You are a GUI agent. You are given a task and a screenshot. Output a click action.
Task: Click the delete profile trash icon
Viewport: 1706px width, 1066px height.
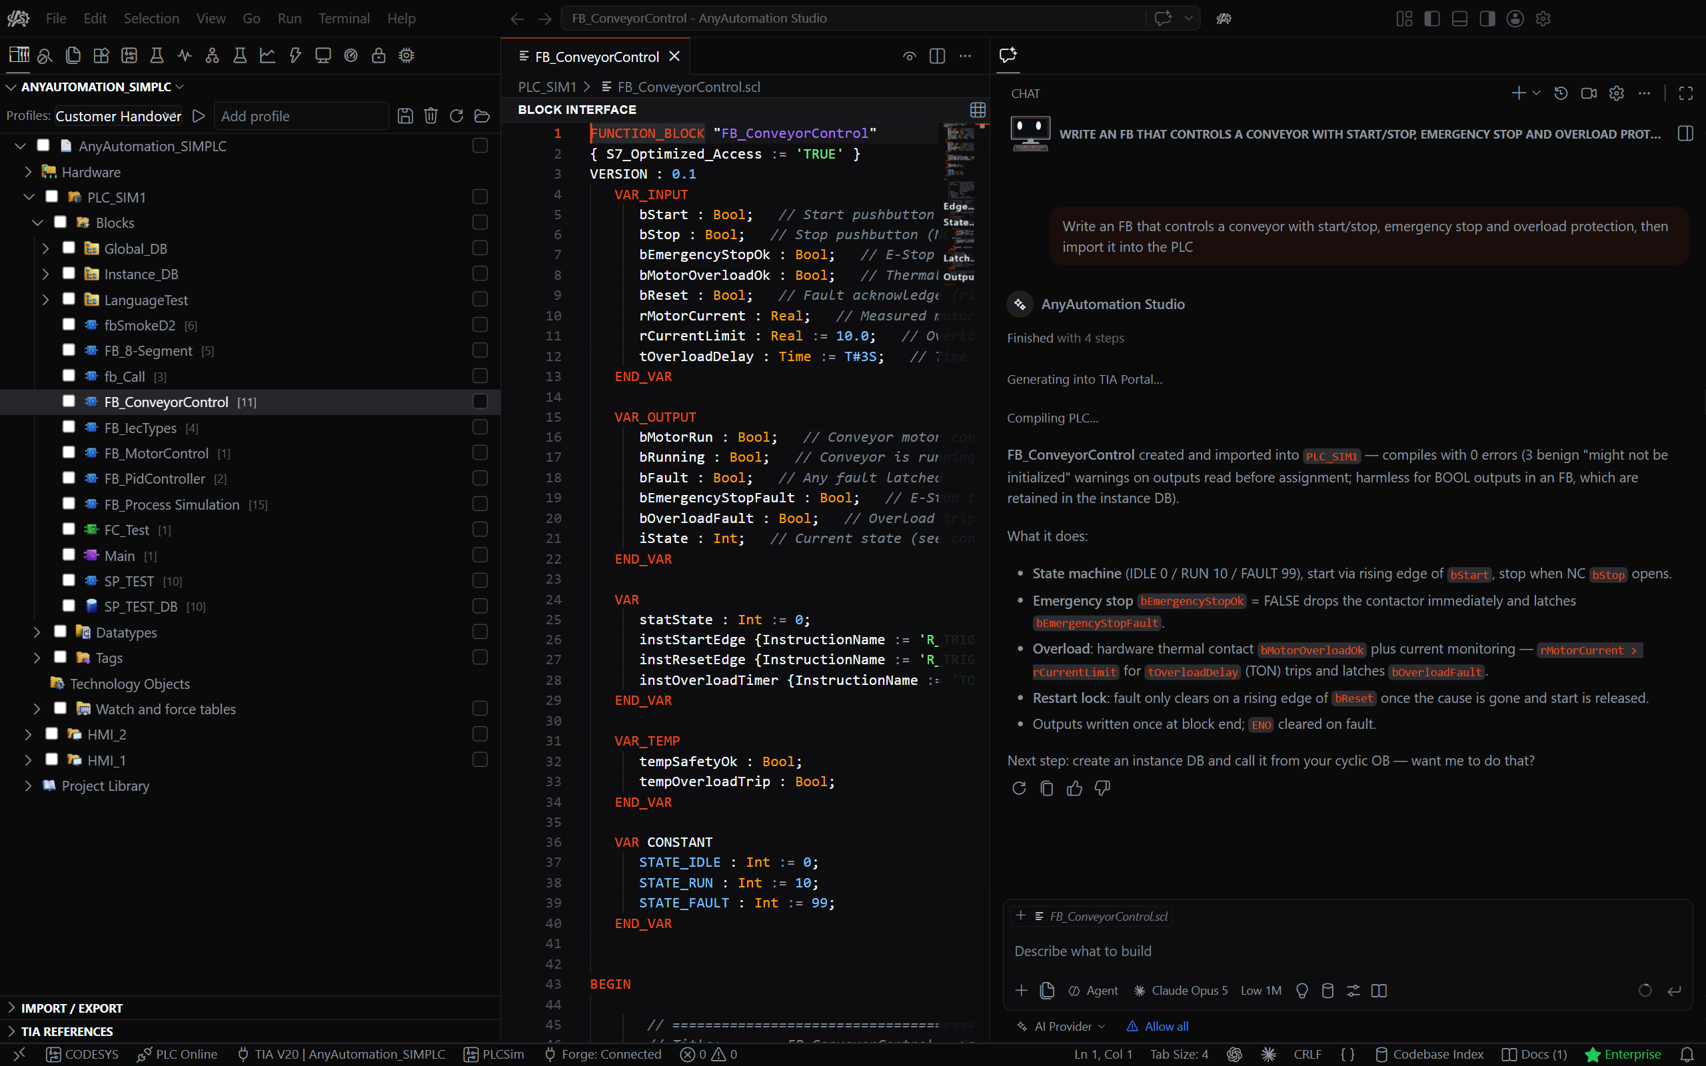pos(430,117)
